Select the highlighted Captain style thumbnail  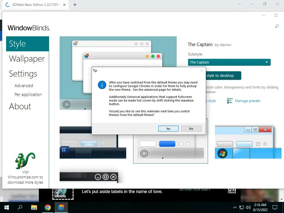coord(171,149)
